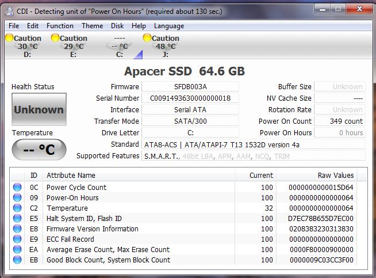
Task: Click the Standard field ATA8-ACS
Action: [254, 145]
